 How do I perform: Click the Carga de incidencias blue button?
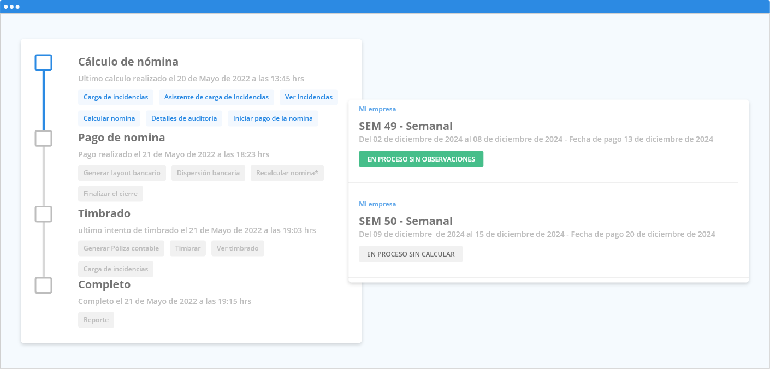click(x=116, y=97)
